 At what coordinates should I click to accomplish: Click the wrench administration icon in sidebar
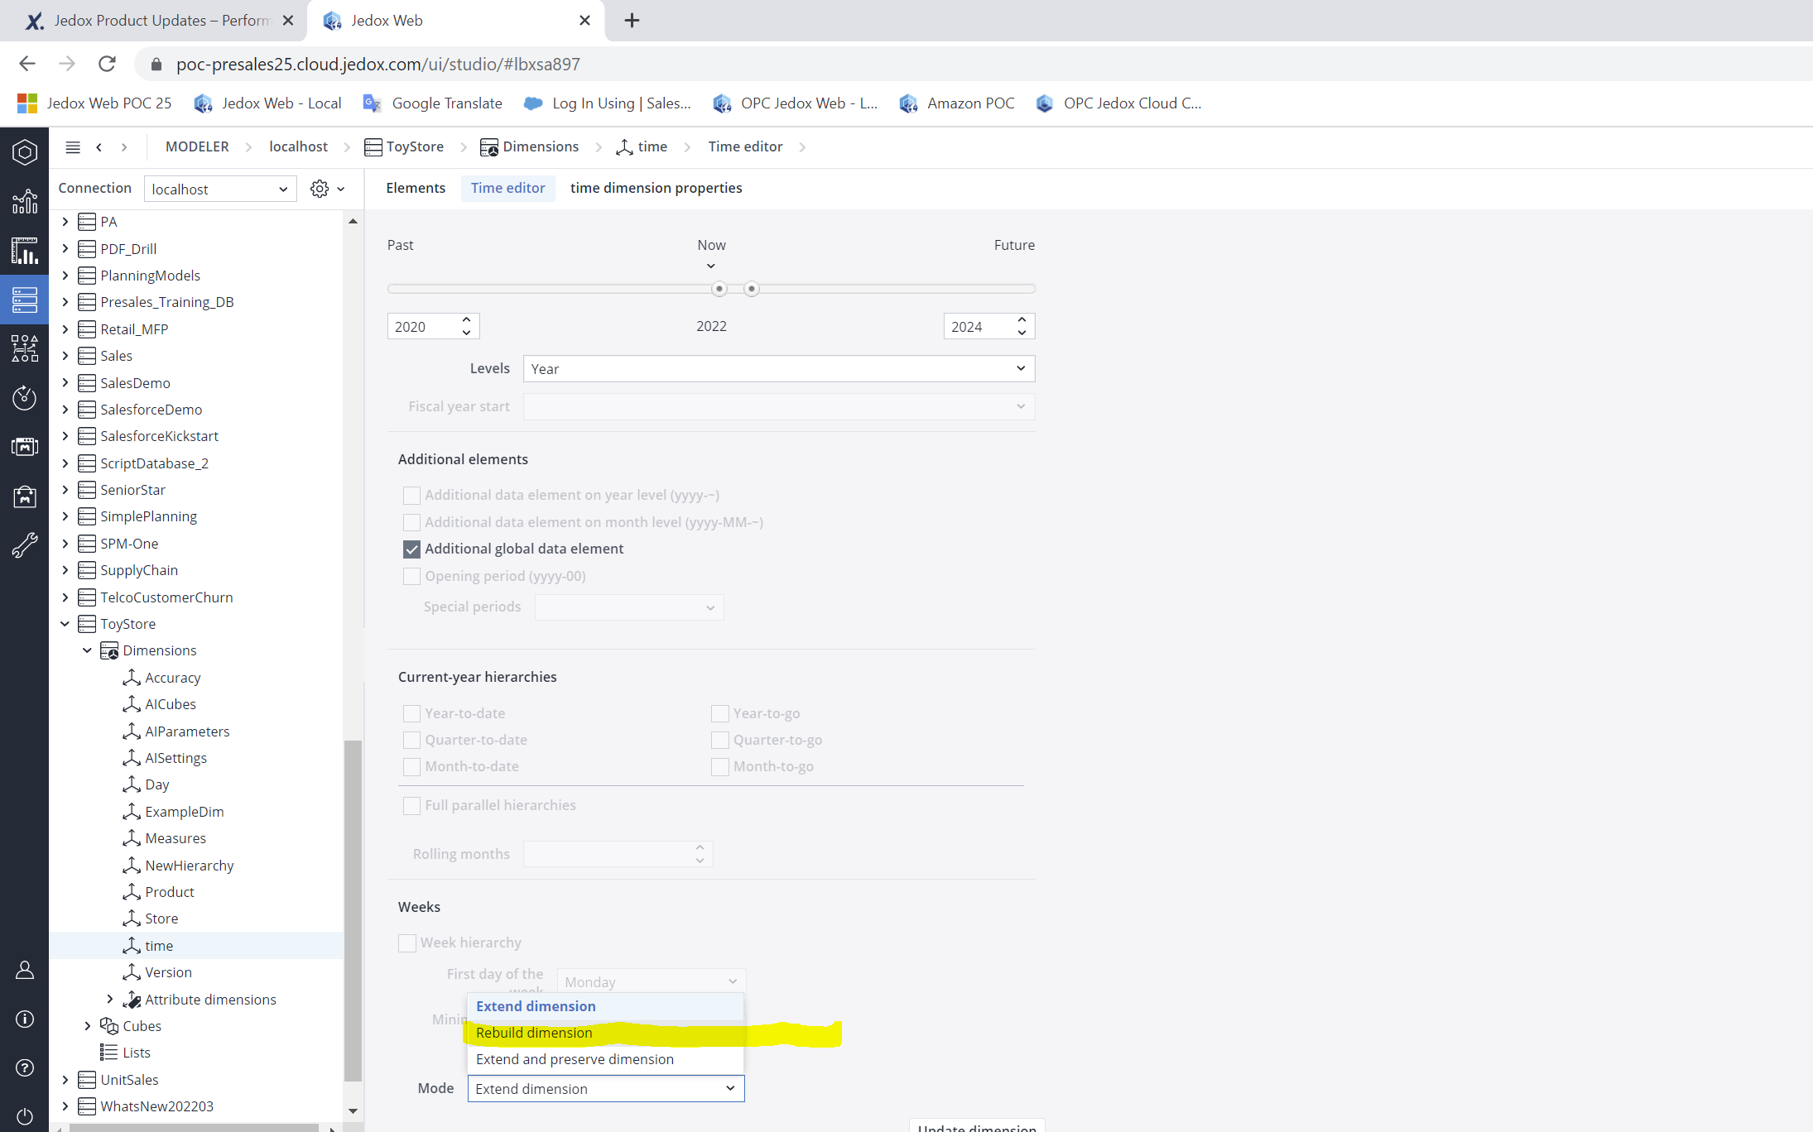pos(25,544)
